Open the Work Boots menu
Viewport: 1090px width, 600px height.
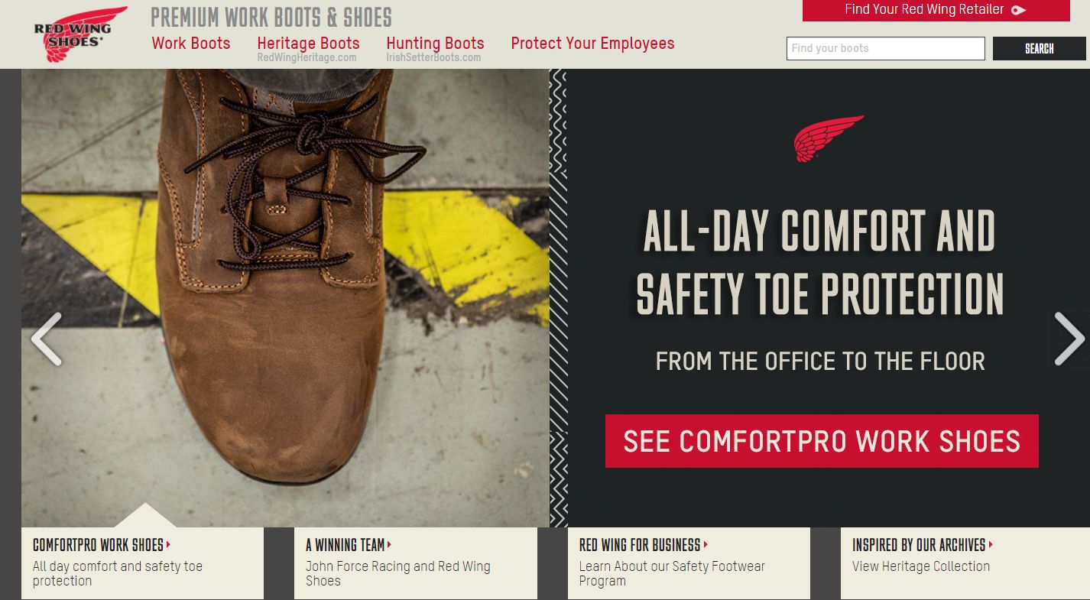191,43
